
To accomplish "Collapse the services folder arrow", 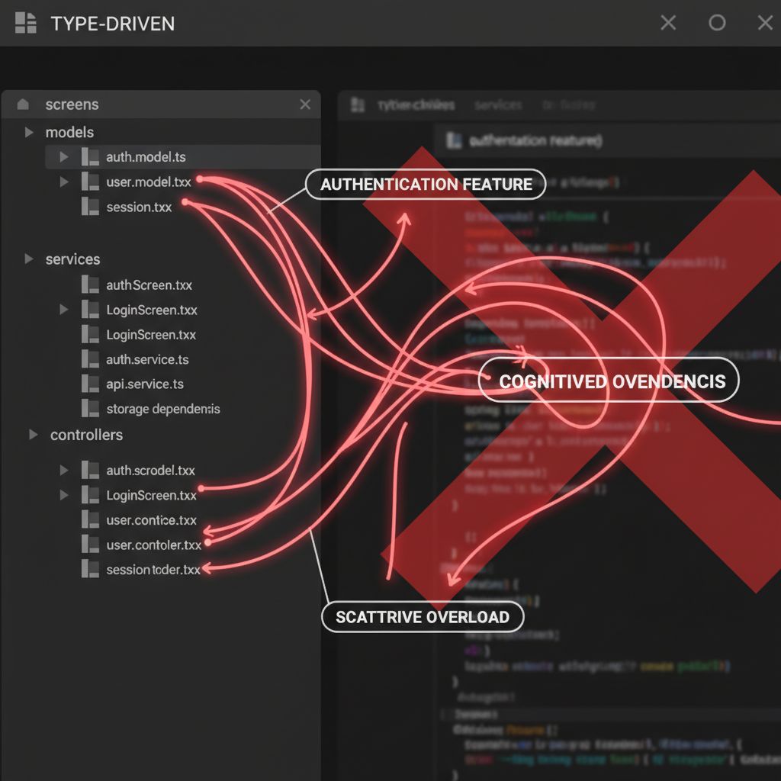I will coord(29,259).
